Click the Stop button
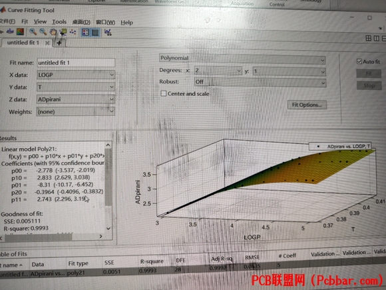This screenshot has width=386, height=290. point(369,85)
